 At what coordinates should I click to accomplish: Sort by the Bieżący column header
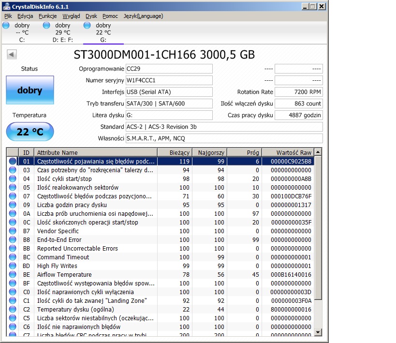click(x=175, y=153)
